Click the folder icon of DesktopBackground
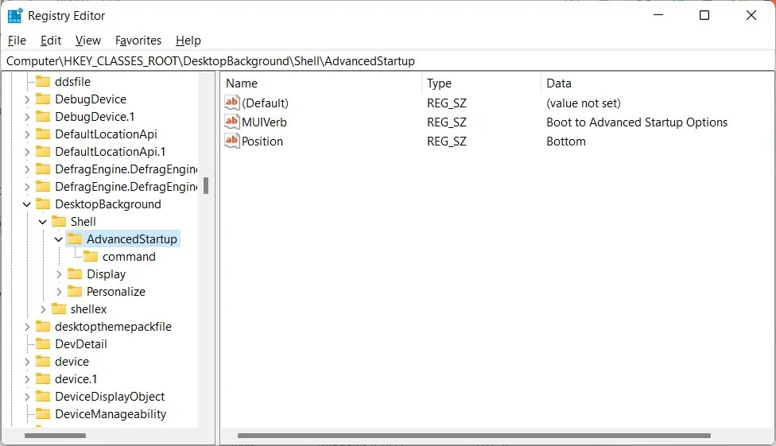Viewport: 776px width, 446px height. [43, 204]
